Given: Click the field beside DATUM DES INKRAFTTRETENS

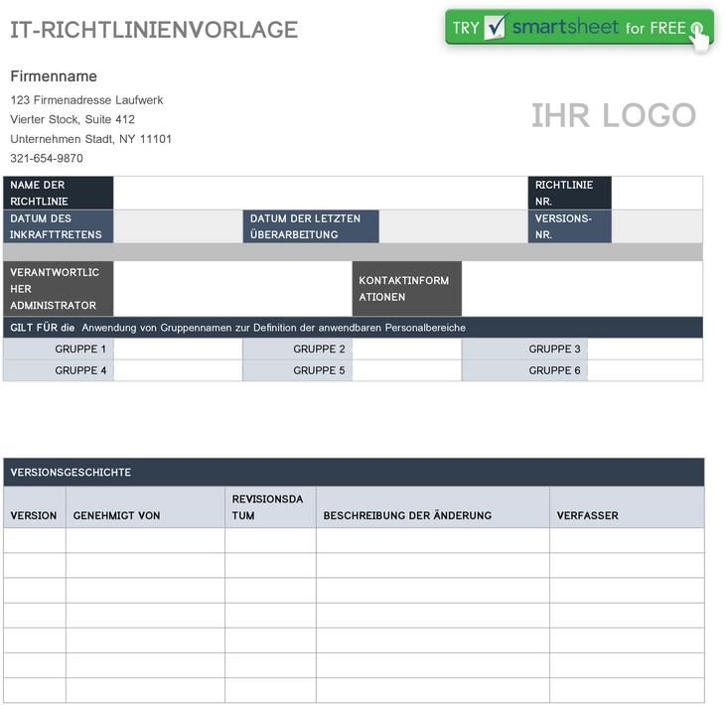Looking at the screenshot, I should 178,226.
